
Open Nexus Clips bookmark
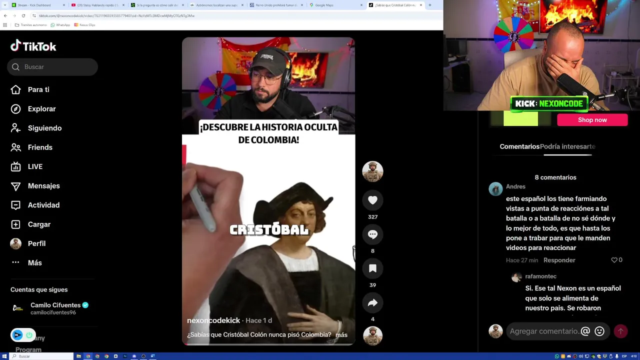click(84, 25)
